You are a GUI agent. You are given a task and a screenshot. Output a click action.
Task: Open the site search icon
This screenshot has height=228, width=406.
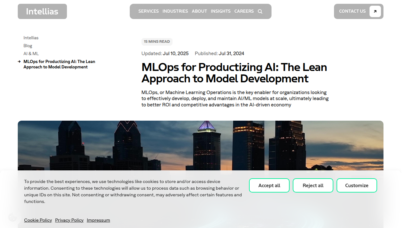point(260,11)
